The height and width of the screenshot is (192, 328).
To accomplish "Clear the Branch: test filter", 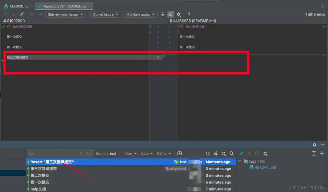I will pyautogui.click(x=119, y=154).
